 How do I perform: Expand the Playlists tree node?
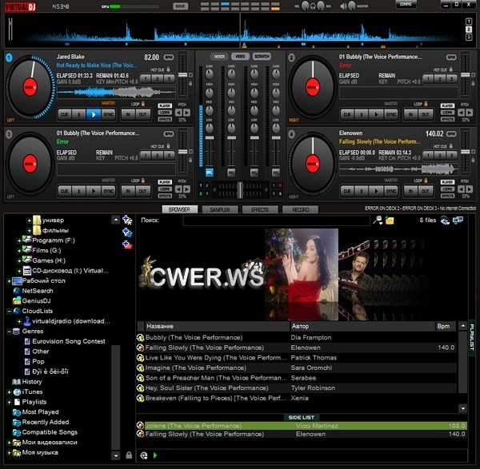[x=7, y=402]
